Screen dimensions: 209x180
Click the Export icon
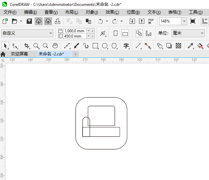142,21
